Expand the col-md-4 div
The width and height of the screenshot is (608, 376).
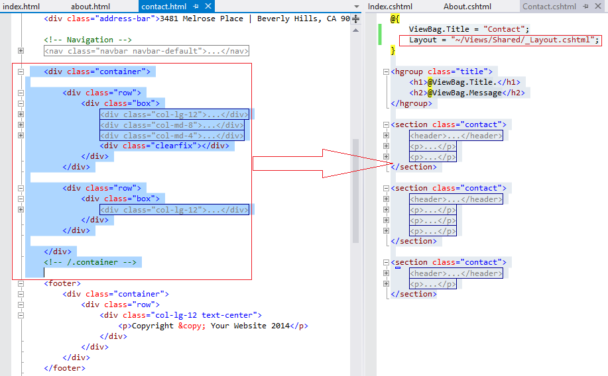coord(21,135)
